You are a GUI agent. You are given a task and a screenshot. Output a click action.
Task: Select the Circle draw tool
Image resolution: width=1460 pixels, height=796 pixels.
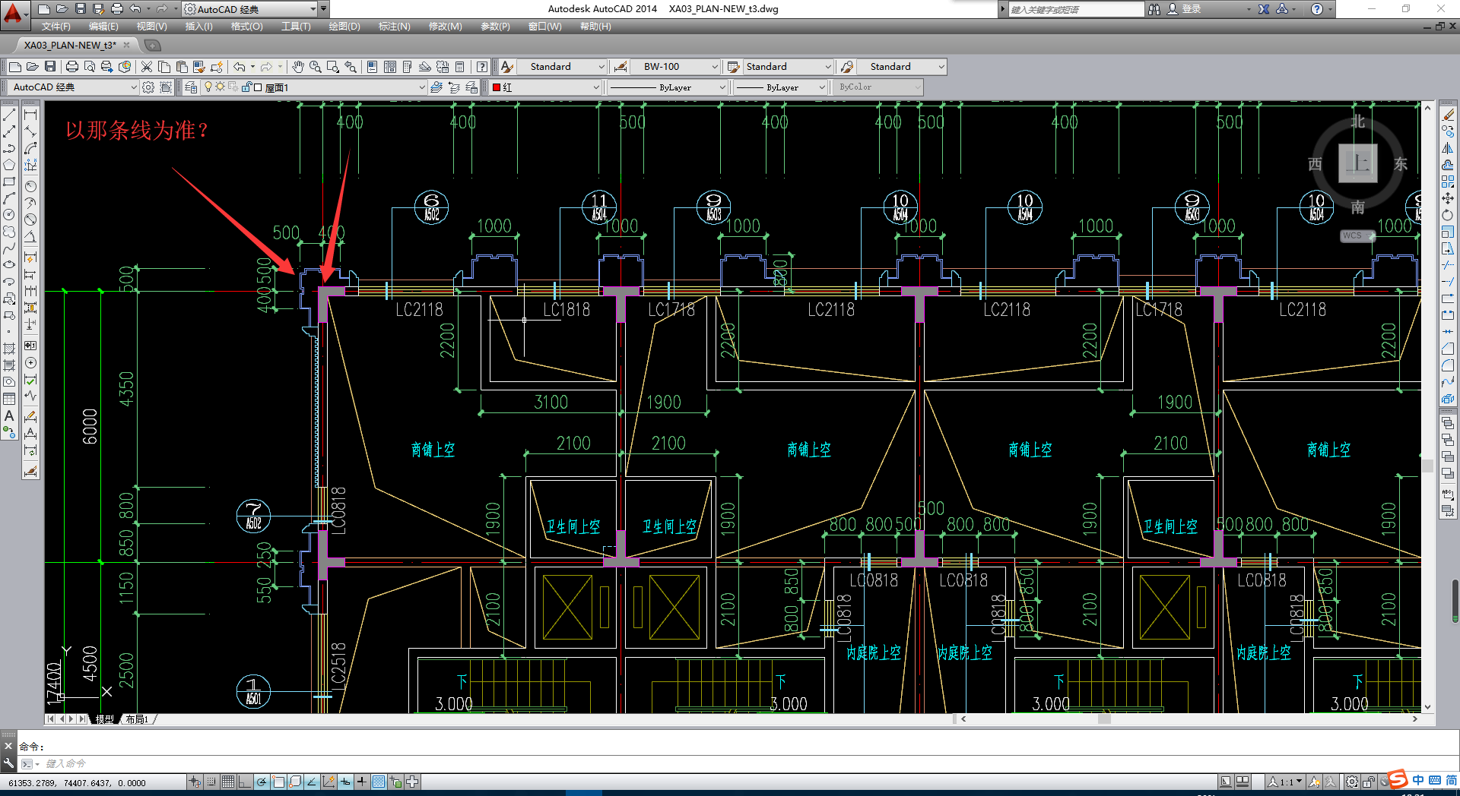(x=9, y=215)
